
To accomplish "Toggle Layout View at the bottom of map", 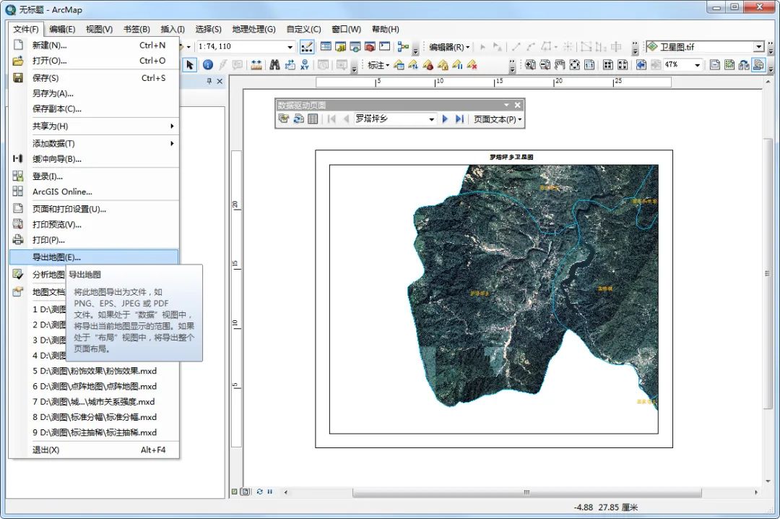I will [x=245, y=492].
